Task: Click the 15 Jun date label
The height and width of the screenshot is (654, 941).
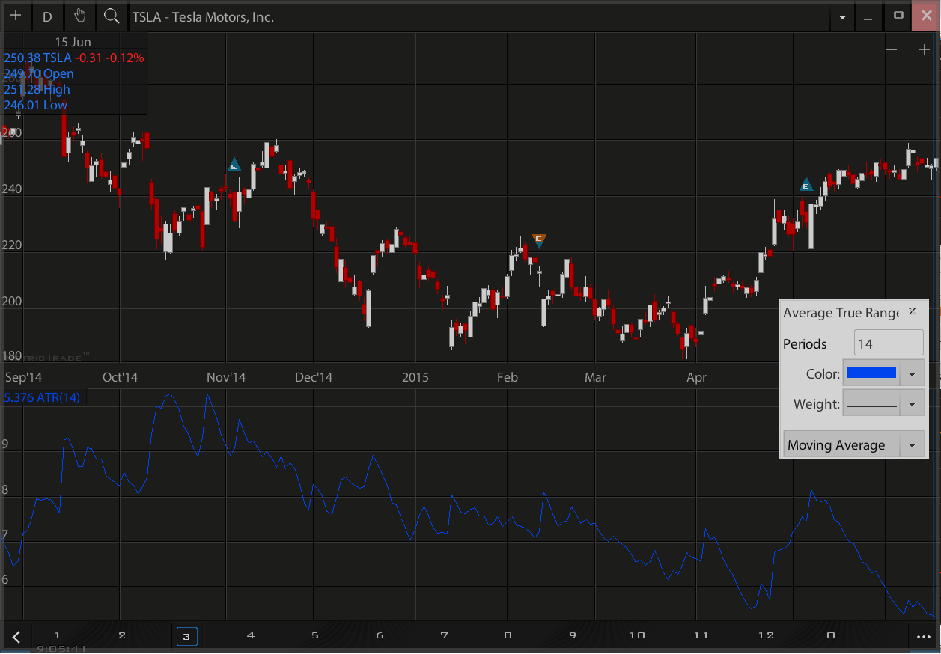Action: [x=73, y=42]
